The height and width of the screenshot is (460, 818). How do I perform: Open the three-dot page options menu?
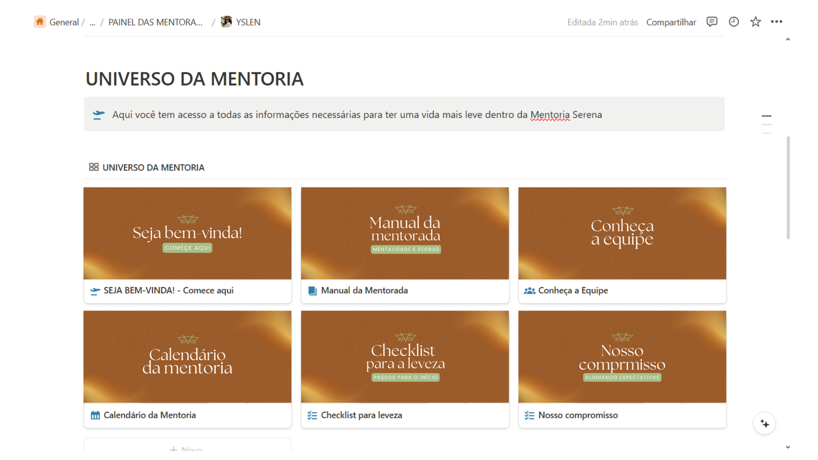(x=777, y=22)
